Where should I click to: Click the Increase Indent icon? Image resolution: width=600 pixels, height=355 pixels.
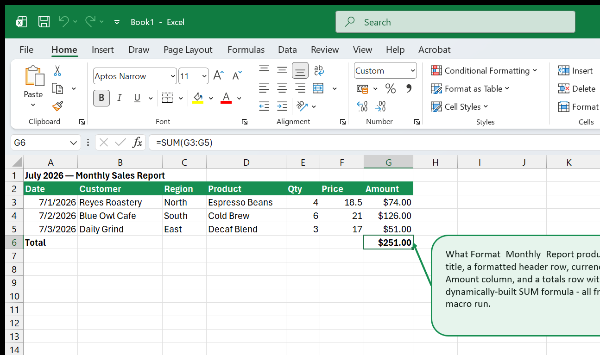coord(282,106)
